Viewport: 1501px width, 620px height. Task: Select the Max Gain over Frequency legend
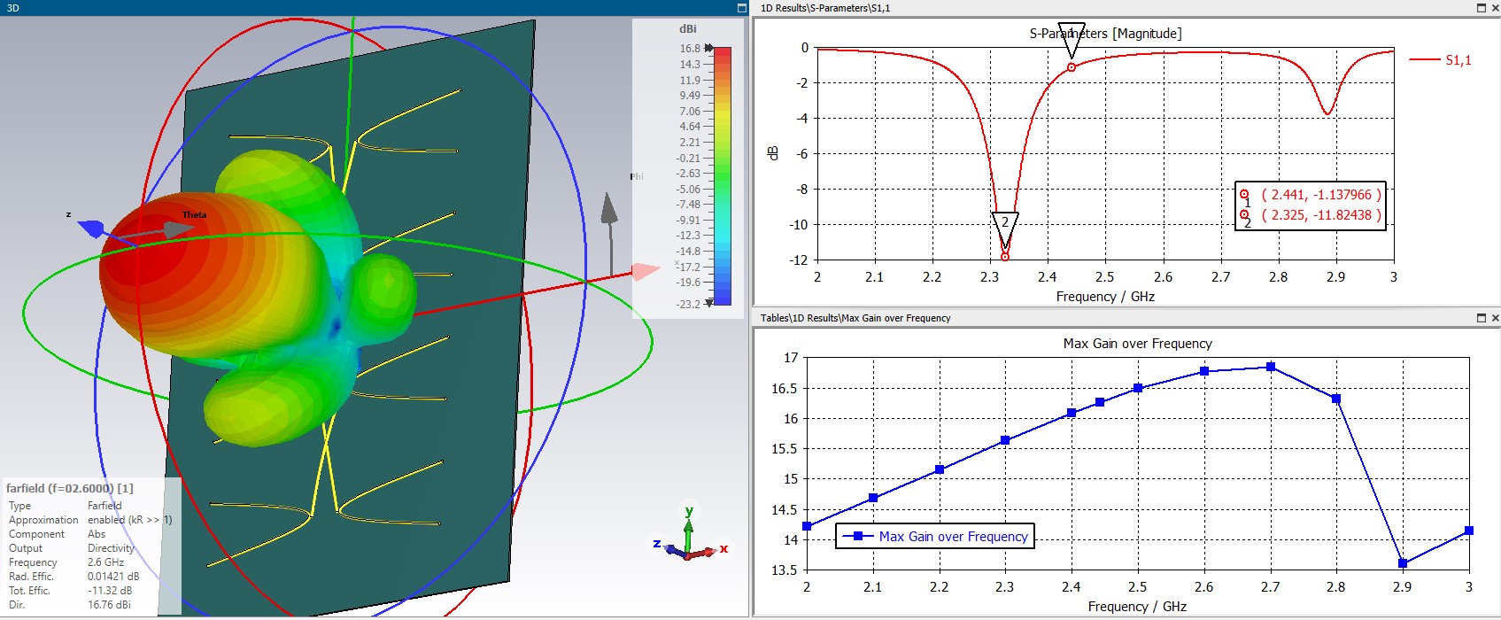pyautogui.click(x=935, y=537)
